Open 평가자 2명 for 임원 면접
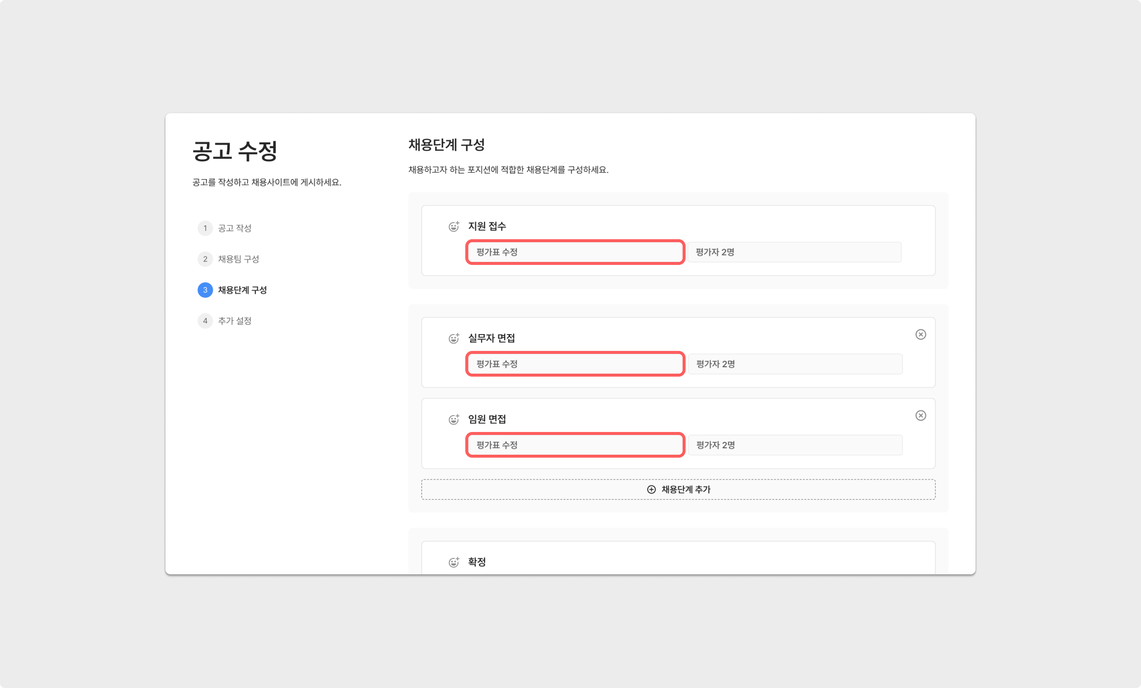 [x=795, y=445]
